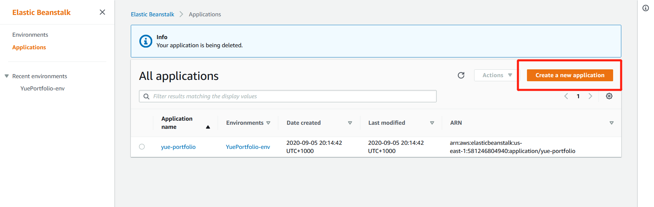Open the Actions dropdown
The width and height of the screenshot is (654, 207).
coord(497,75)
